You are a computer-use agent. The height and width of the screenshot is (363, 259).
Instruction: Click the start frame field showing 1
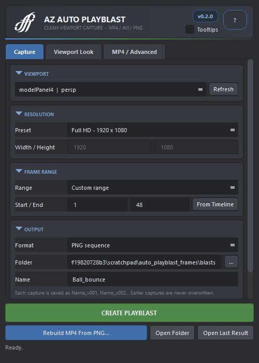tap(97, 205)
